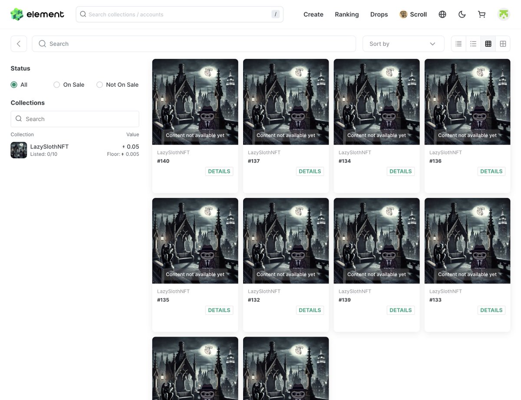Viewport: 521px width, 400px height.
Task: Click the #137 token title
Action: (254, 161)
